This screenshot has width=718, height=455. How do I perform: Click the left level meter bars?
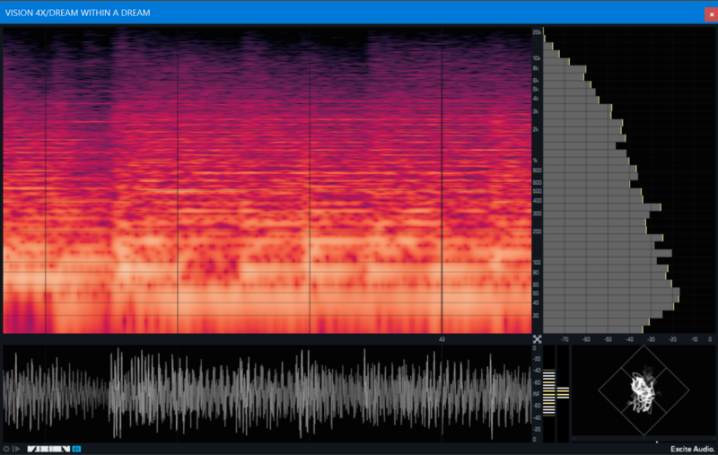pyautogui.click(x=549, y=393)
